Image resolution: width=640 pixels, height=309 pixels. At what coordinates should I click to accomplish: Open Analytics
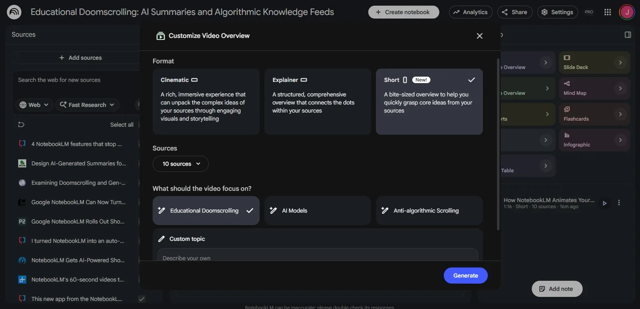click(x=470, y=12)
